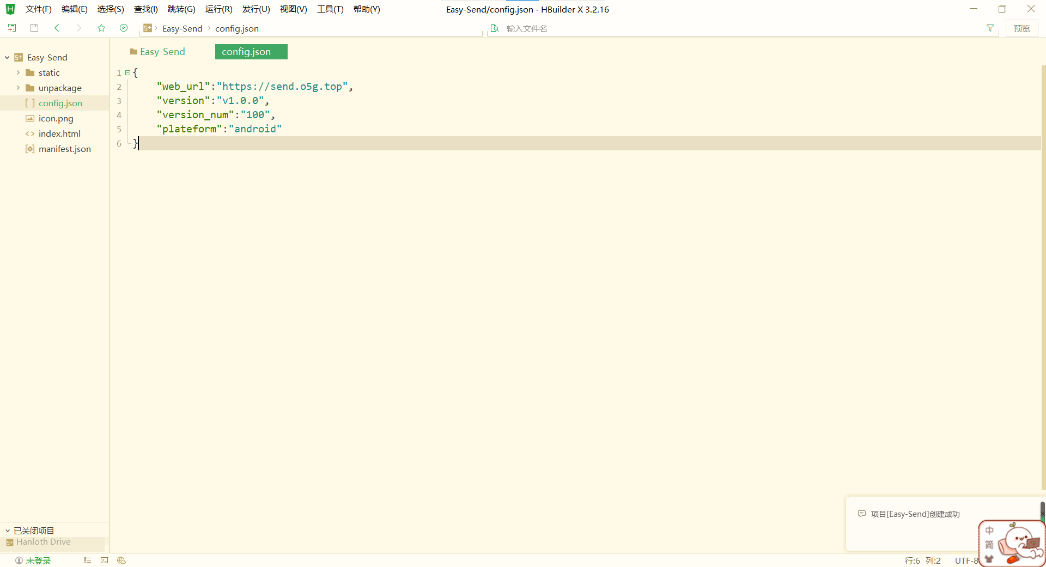This screenshot has width=1046, height=567.
Task: Click the cloud web icon in status bar
Action: pos(121,560)
